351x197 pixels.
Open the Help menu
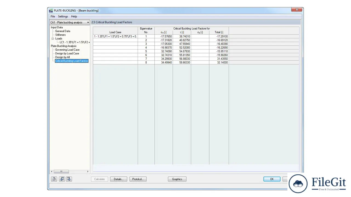74,16
